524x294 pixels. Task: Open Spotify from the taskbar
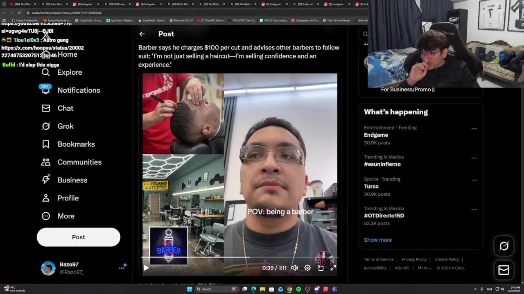point(298,289)
